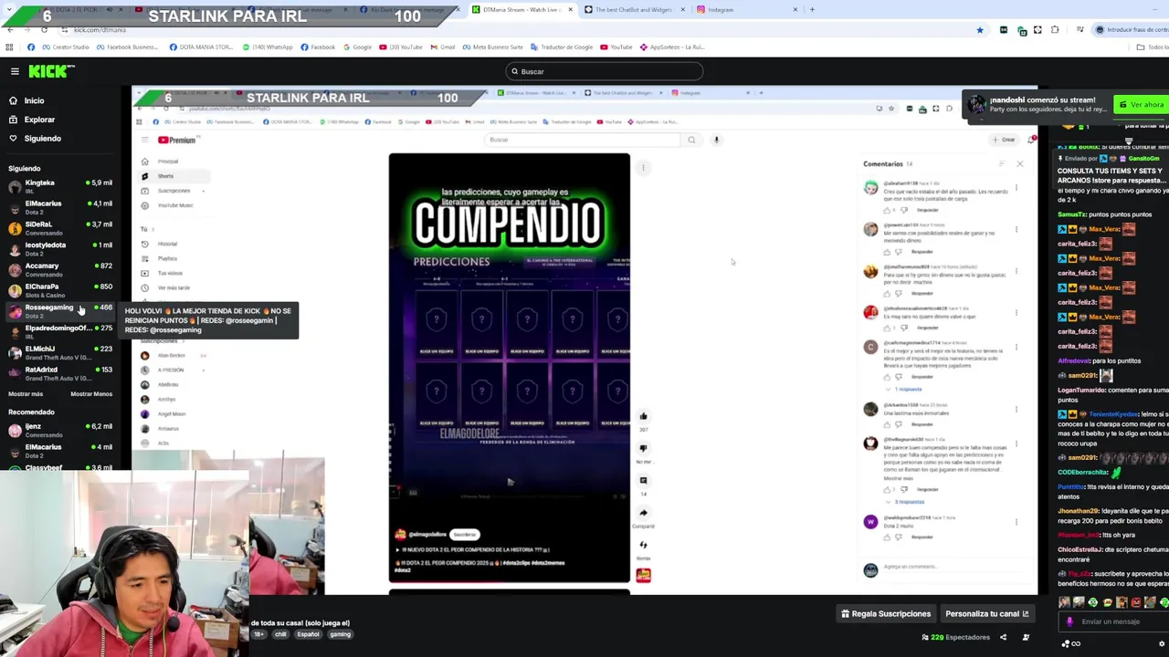Screen dimensions: 1169x657
Task: Open RatAdrixd followed channel
Action: 60,373
